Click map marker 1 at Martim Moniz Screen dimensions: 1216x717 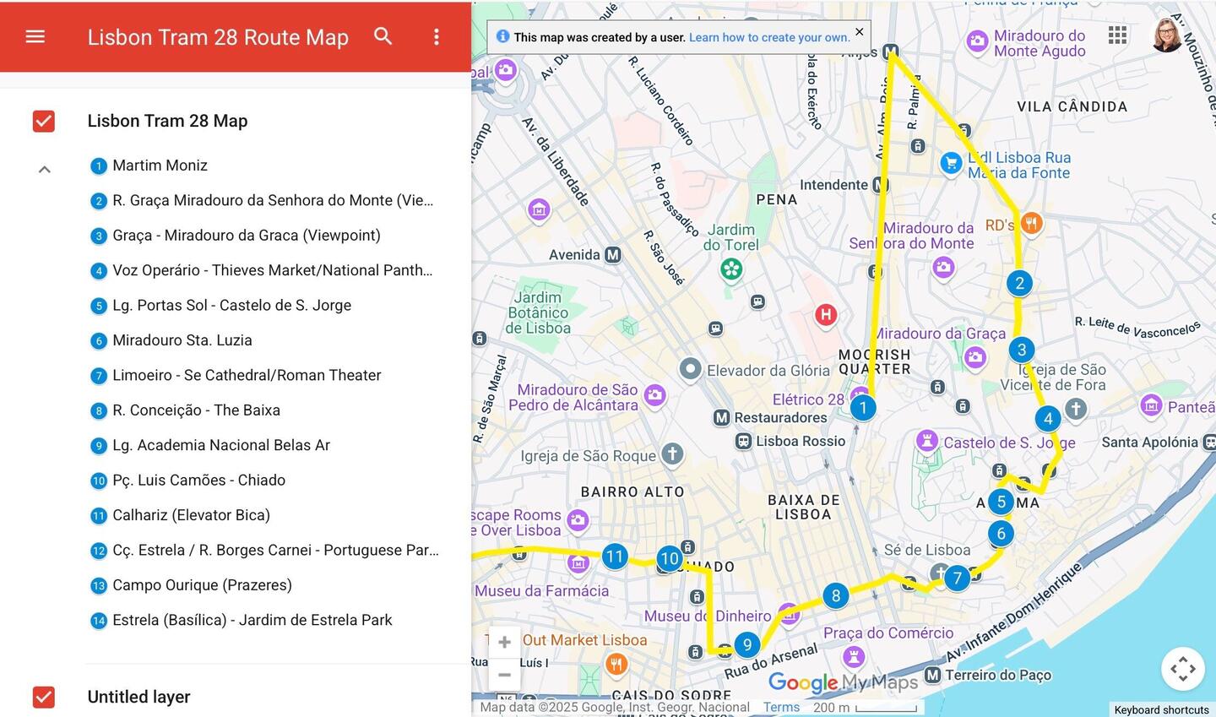click(x=863, y=408)
